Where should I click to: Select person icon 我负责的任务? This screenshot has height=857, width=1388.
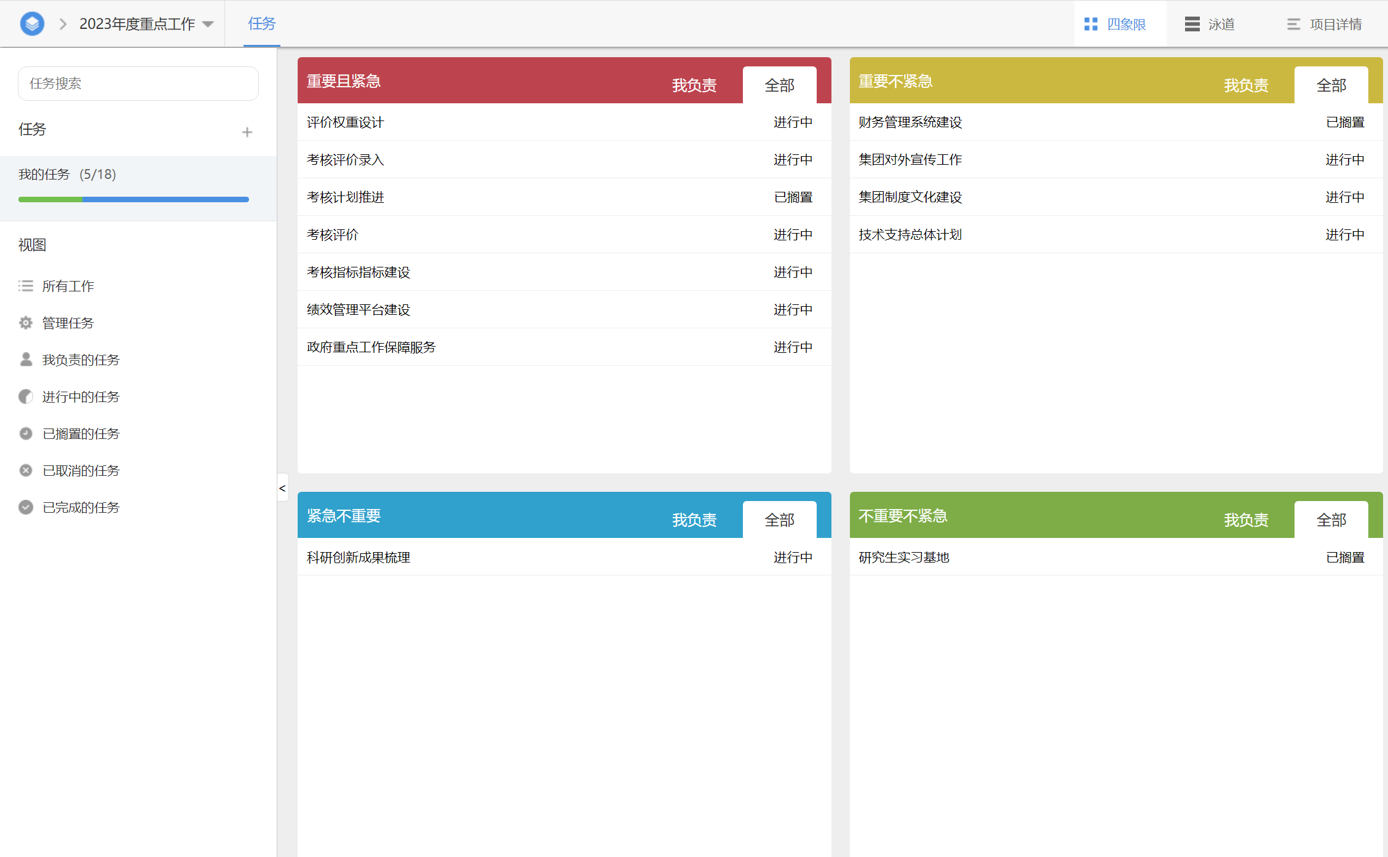26,360
